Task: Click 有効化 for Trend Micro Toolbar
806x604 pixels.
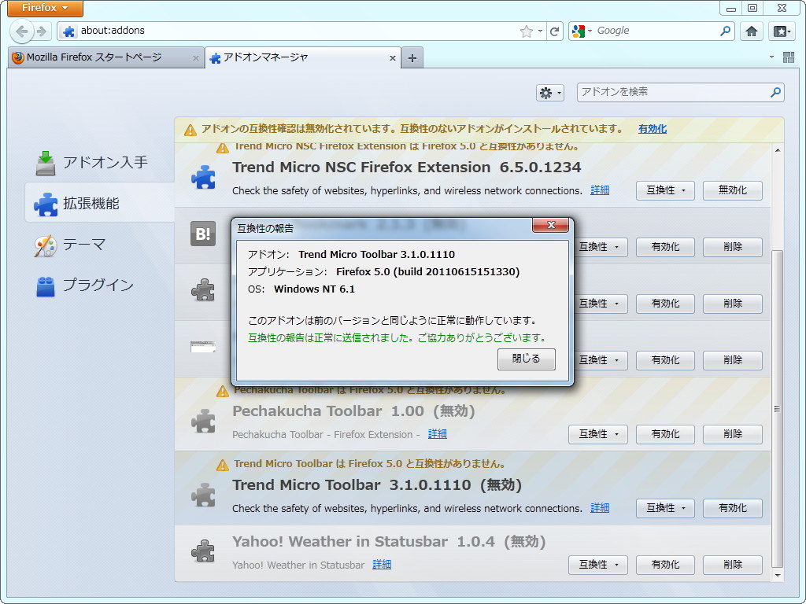Action: coord(732,509)
